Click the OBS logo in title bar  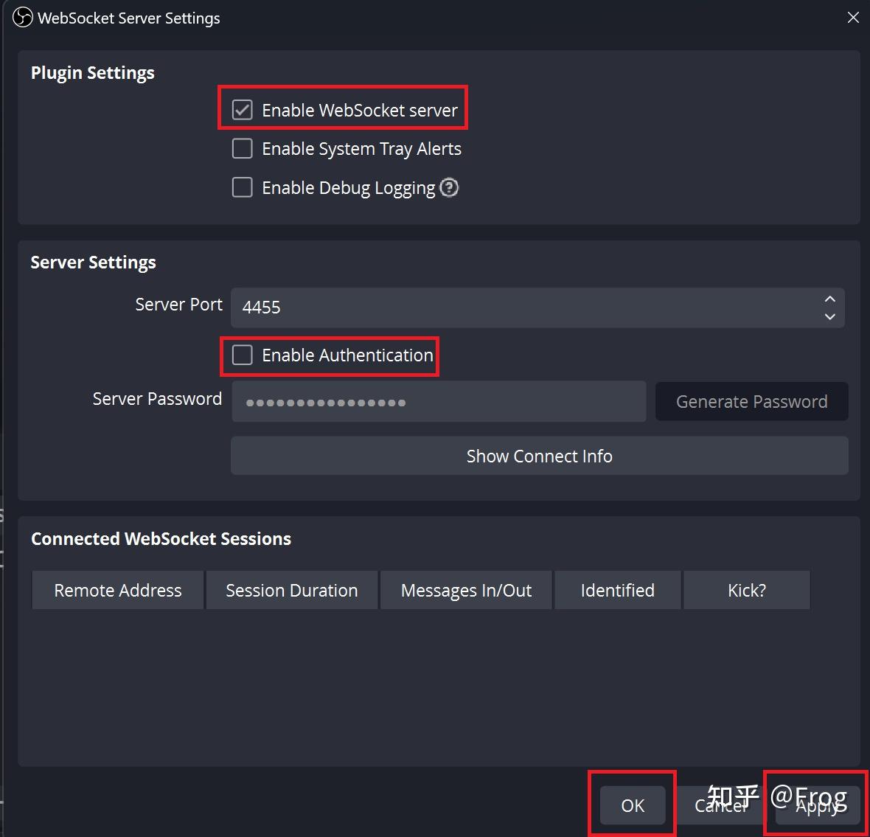tap(23, 18)
